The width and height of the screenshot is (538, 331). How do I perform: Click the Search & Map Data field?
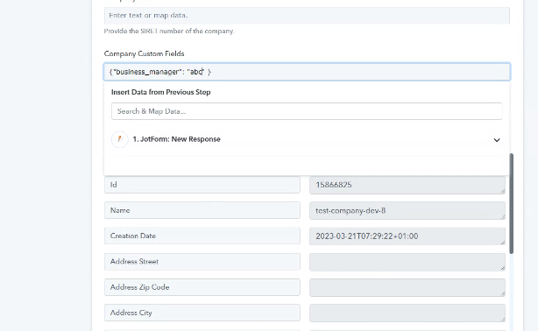click(307, 111)
